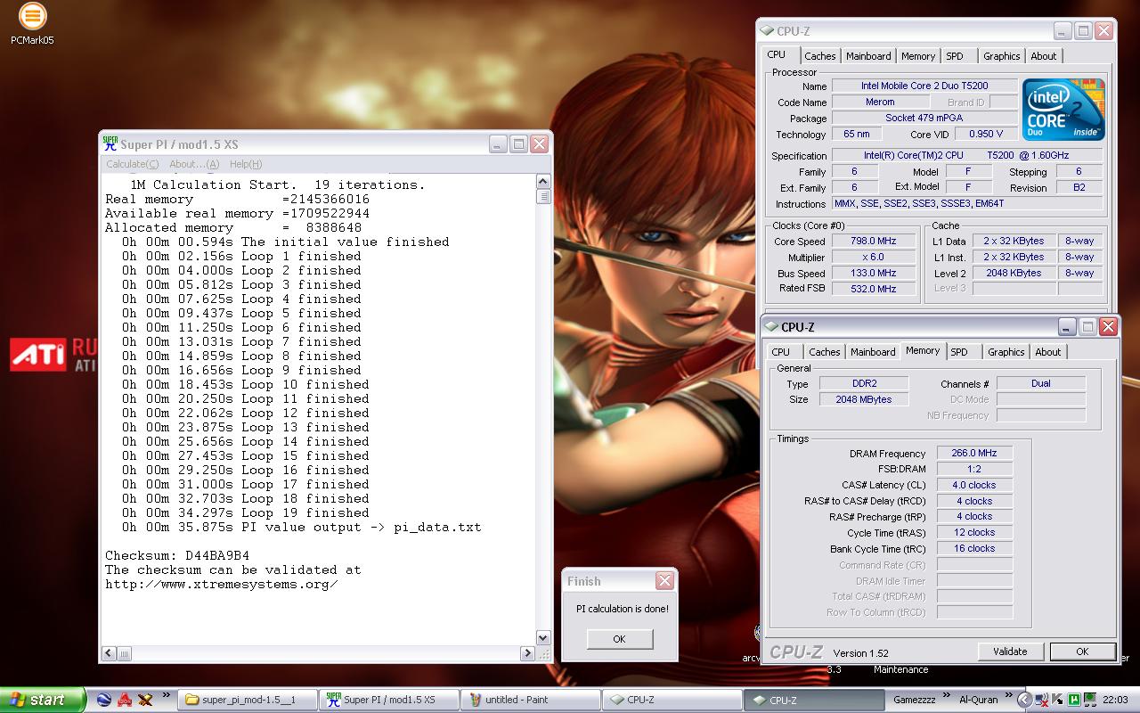
Task: Click the FSB:DRAM value 1:2
Action: pos(974,469)
